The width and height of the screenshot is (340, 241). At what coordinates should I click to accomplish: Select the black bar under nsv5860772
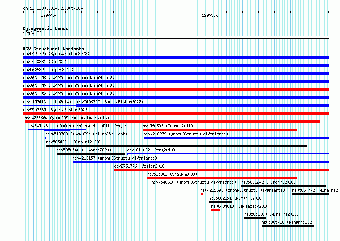[311, 194]
